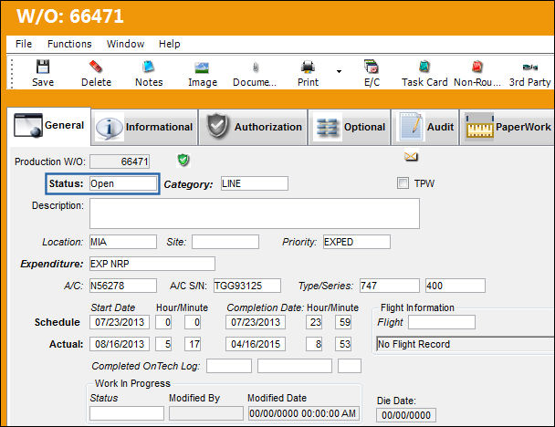Switch to the General tab
Screen dimensions: 555x427
[x=49, y=126]
